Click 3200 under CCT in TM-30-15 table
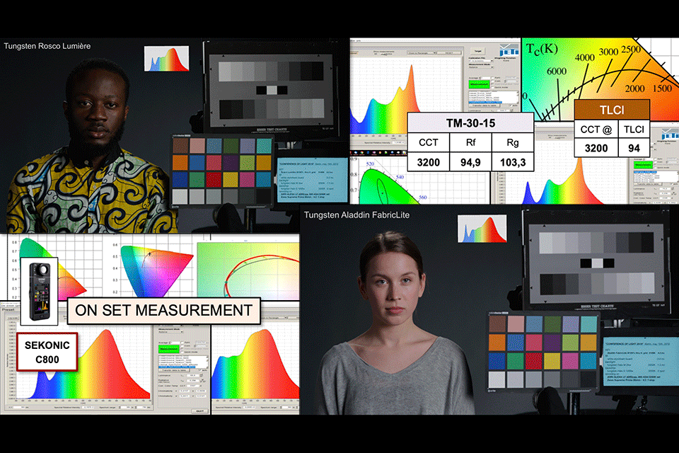Image resolution: width=679 pixels, height=453 pixels. (x=429, y=162)
